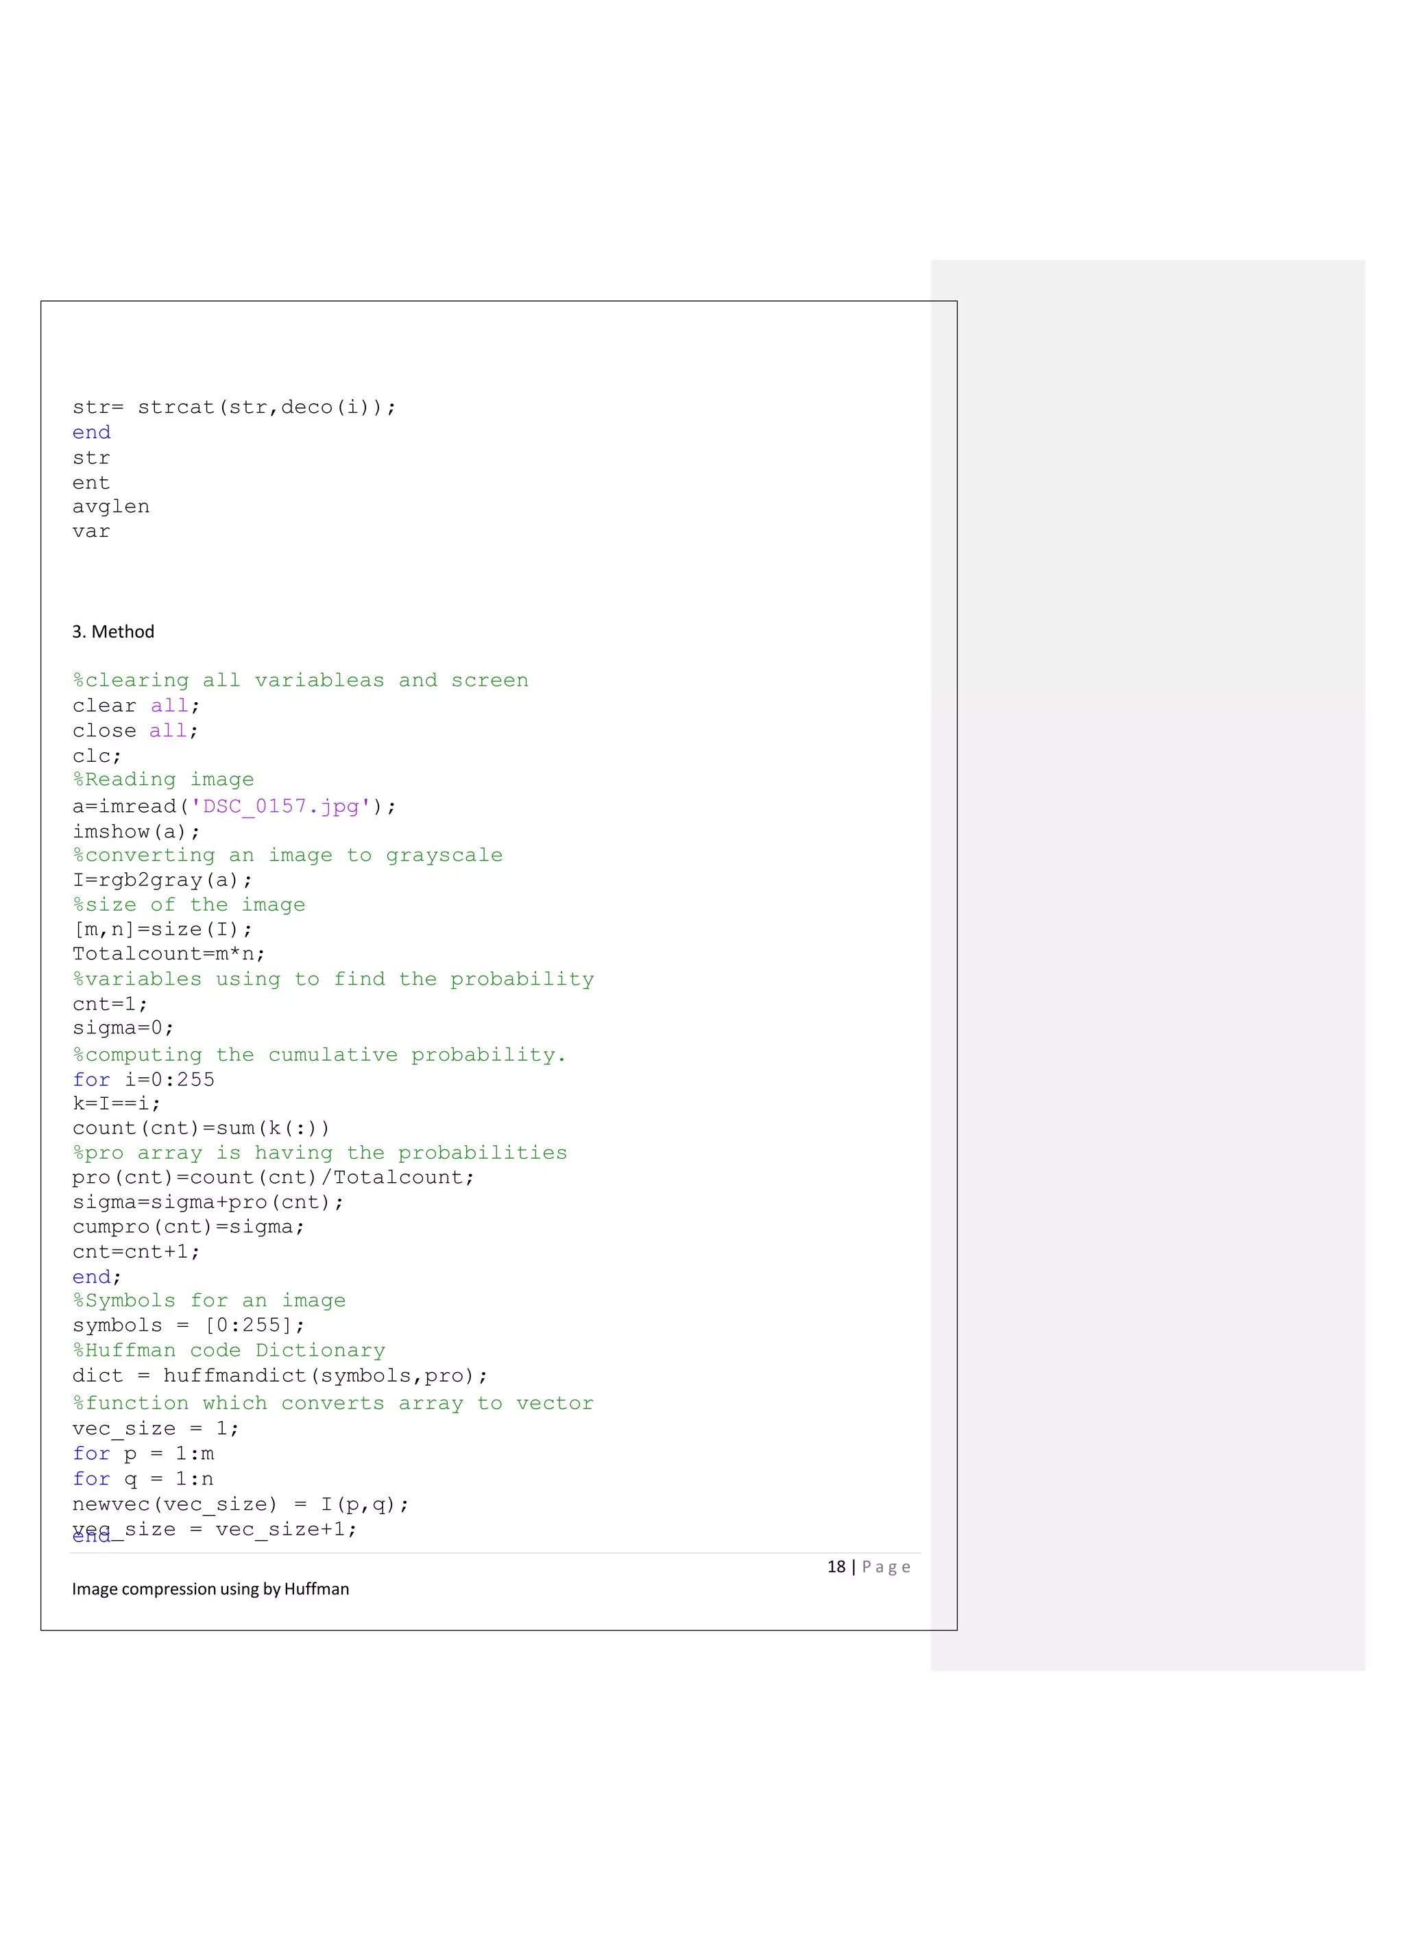Click the '18 | Page' page number

[869, 1567]
